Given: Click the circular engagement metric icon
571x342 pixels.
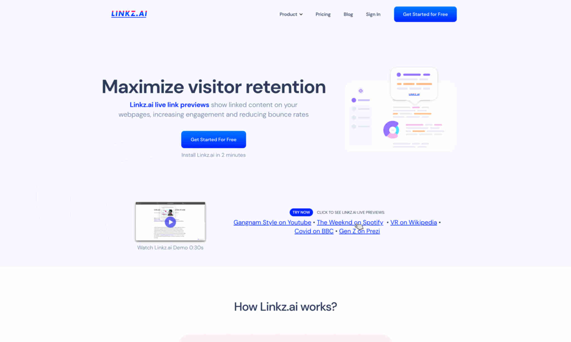Looking at the screenshot, I should click(391, 129).
